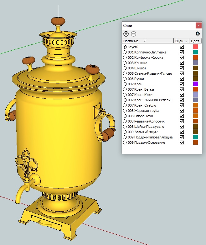Select the 005 Стенка-Кувшин-Тулово layer name

coord(150,73)
